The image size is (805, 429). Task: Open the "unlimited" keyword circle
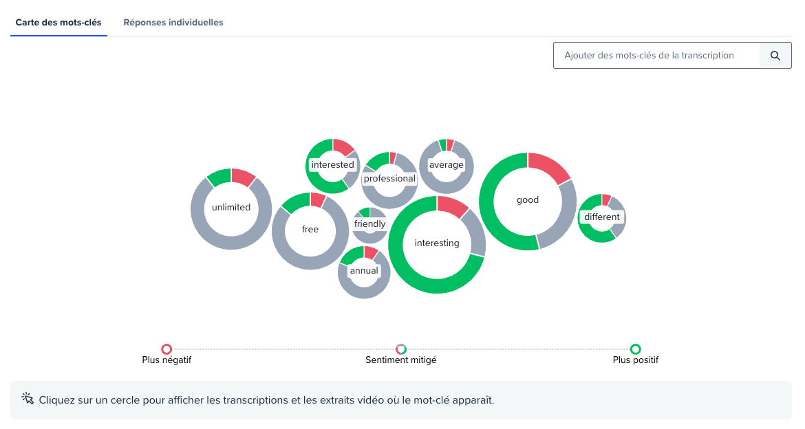click(231, 207)
